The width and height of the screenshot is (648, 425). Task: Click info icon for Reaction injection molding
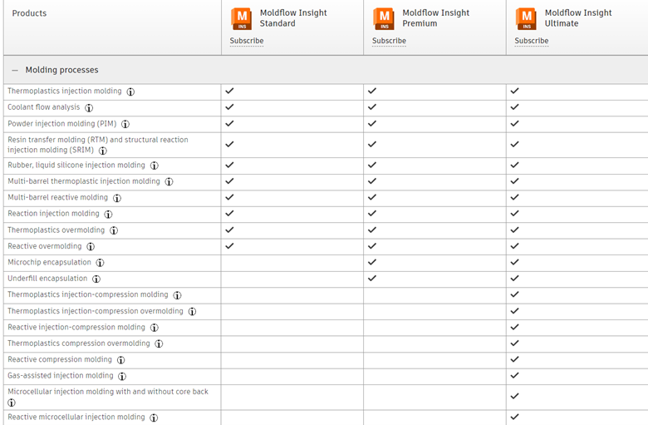click(x=108, y=215)
